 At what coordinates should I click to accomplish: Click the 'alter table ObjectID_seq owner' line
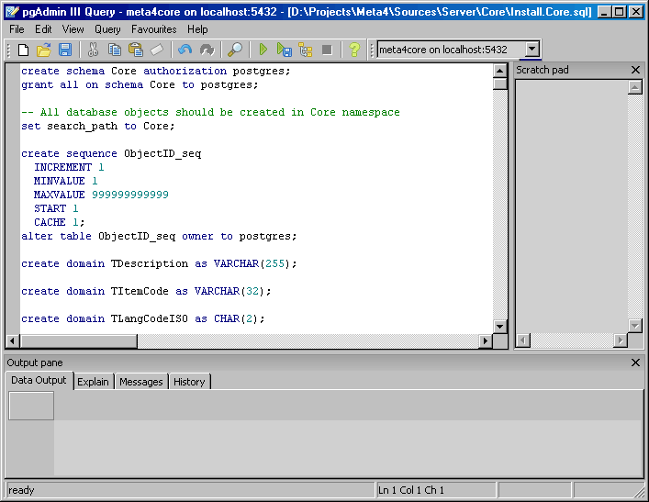(x=159, y=236)
